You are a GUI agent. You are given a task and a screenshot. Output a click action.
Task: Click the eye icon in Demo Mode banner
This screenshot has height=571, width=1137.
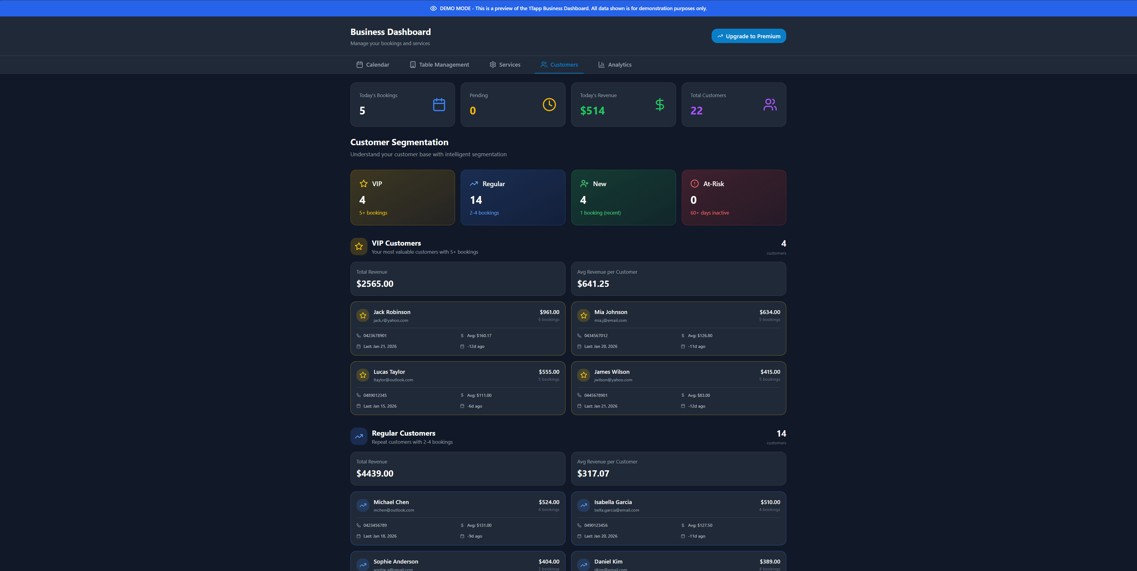click(x=433, y=8)
